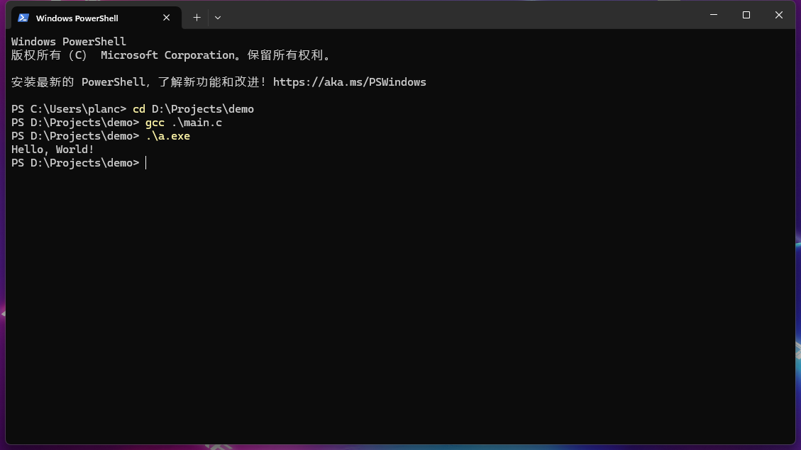Click the blinking cursor at the prompt
Image resolution: width=801 pixels, height=450 pixels.
(146, 162)
